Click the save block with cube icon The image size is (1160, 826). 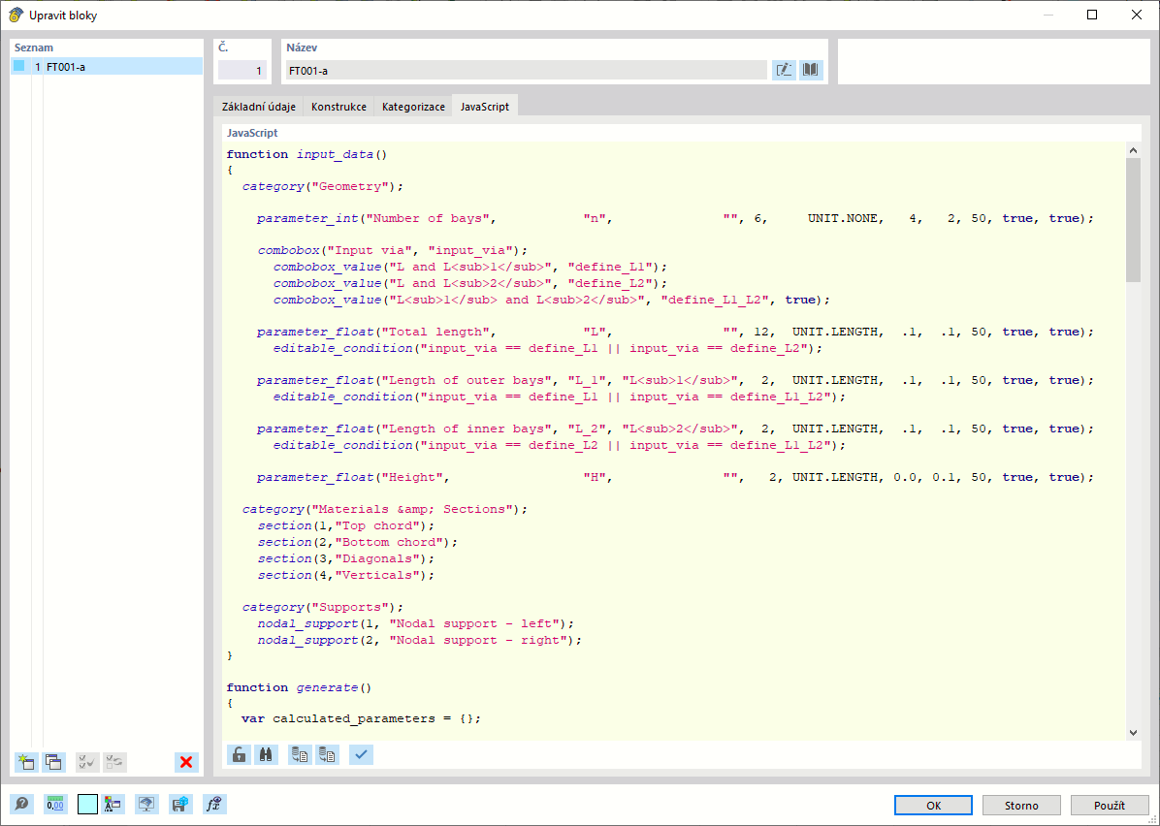(180, 804)
